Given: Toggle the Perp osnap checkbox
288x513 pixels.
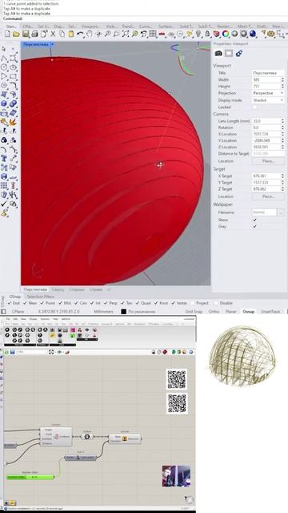Looking at the screenshot, I should [105, 303].
